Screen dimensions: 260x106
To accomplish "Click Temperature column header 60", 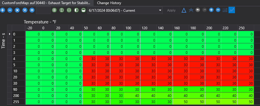I will click(103, 28).
